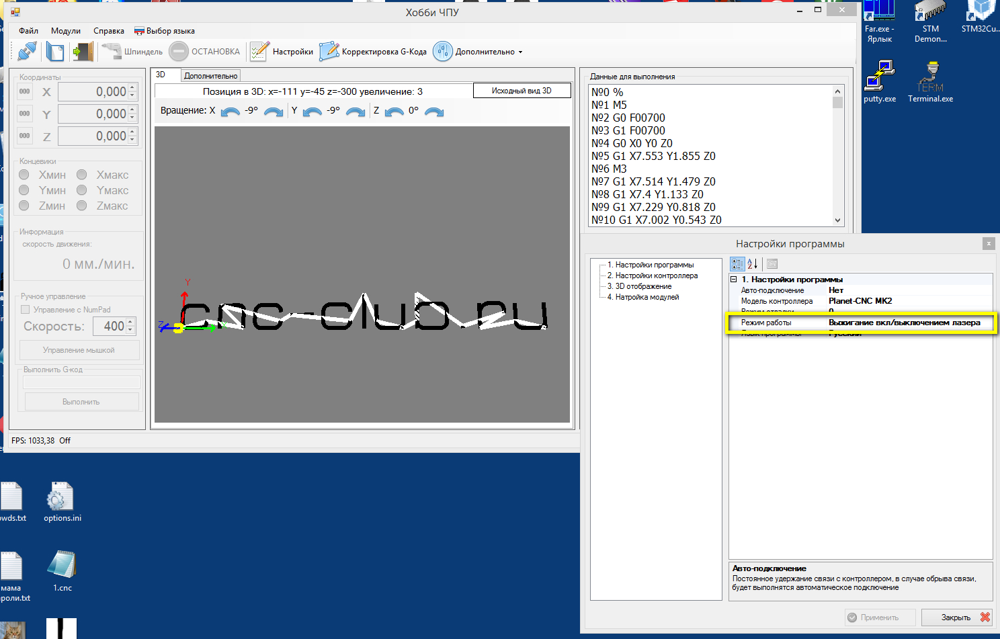Select the STM32Cu desktop icon
This screenshot has height=639, width=1000.
(980, 17)
